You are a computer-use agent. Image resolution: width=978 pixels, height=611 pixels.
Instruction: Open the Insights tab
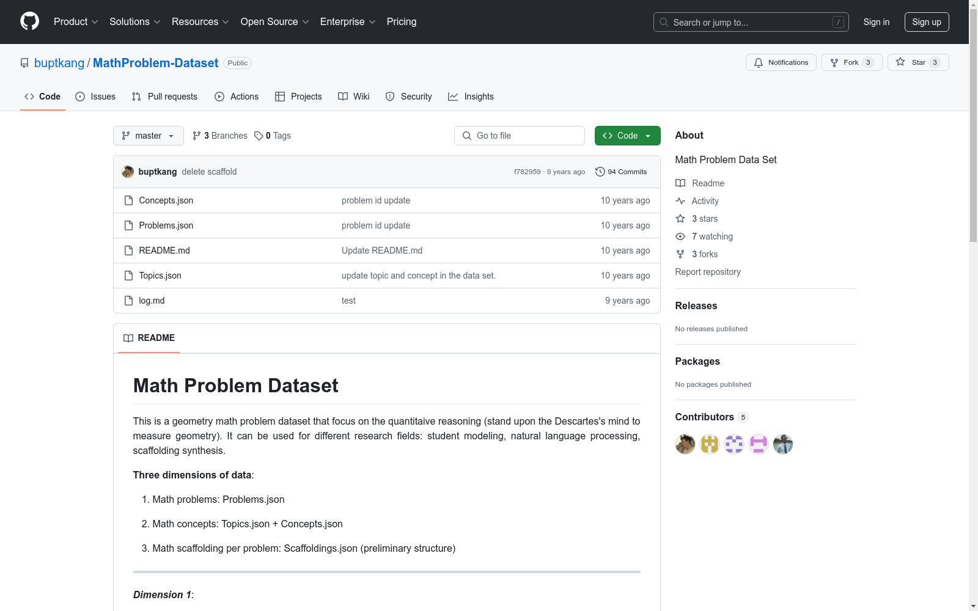[x=471, y=97]
